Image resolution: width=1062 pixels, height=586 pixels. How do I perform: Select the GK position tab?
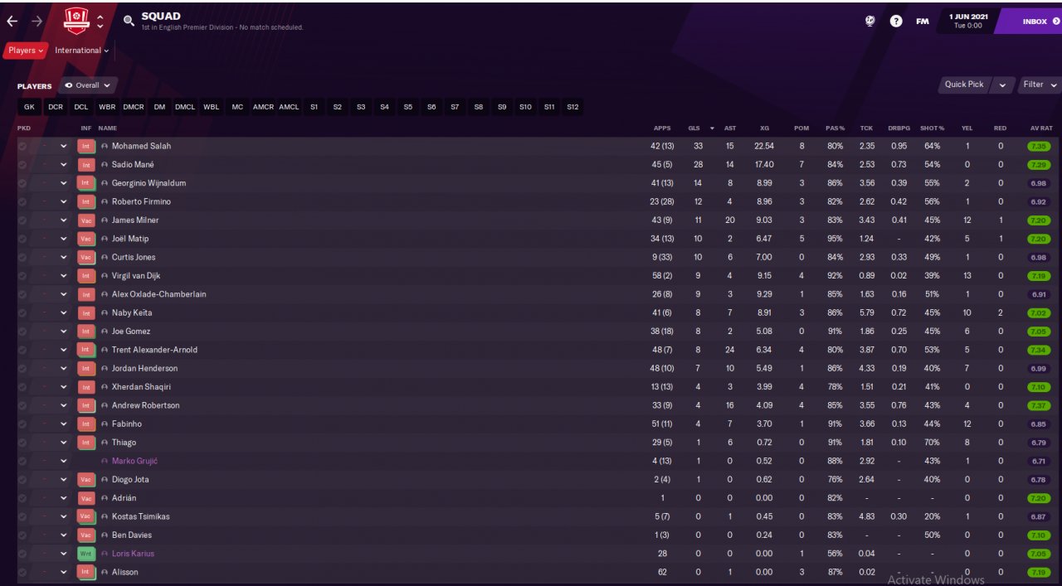click(x=29, y=107)
